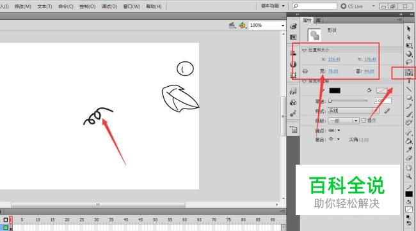
Task: Select the Eraser tool
Action: point(409,158)
